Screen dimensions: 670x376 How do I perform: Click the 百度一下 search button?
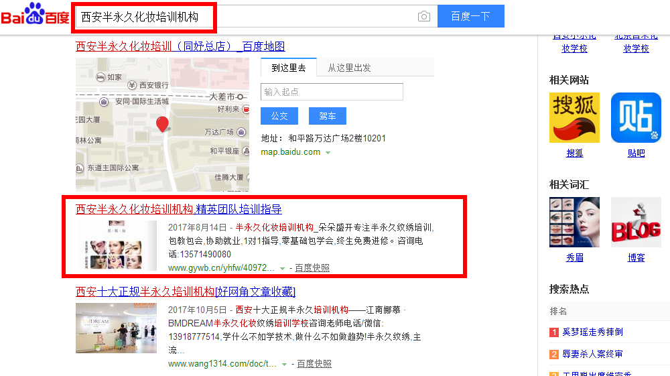tap(471, 16)
